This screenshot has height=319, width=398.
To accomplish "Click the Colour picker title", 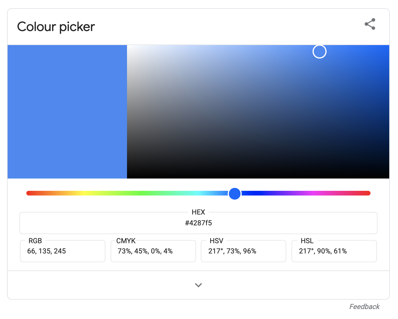I will [56, 26].
